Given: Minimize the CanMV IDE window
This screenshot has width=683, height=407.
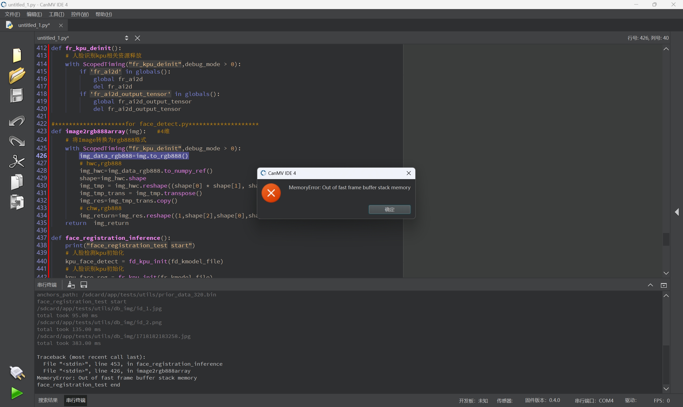Looking at the screenshot, I should point(636,4).
